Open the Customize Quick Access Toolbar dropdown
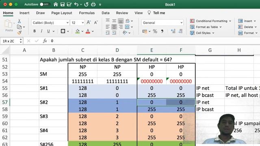Screen dimensions: 260x146 click(100, 4)
